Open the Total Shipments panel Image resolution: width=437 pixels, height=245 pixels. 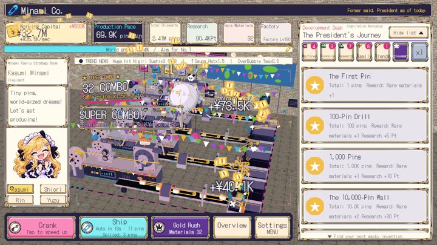[164, 33]
